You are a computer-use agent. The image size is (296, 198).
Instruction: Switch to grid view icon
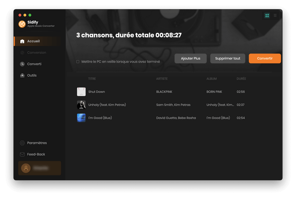(267, 16)
